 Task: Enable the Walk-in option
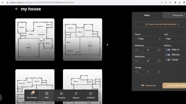pos(168,50)
